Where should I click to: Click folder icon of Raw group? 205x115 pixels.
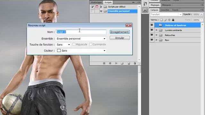coord(160,40)
